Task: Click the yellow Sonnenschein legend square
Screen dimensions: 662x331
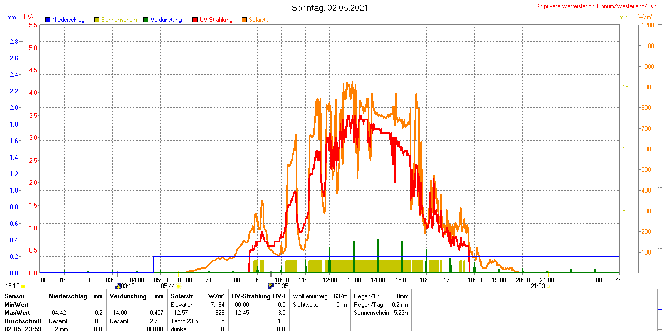Action: 97,20
